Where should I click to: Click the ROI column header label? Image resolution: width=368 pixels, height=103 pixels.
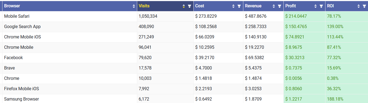330,6
